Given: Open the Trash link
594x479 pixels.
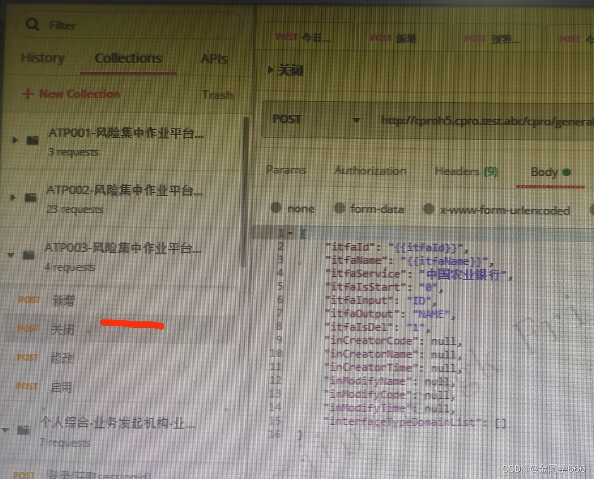Looking at the screenshot, I should [x=217, y=94].
